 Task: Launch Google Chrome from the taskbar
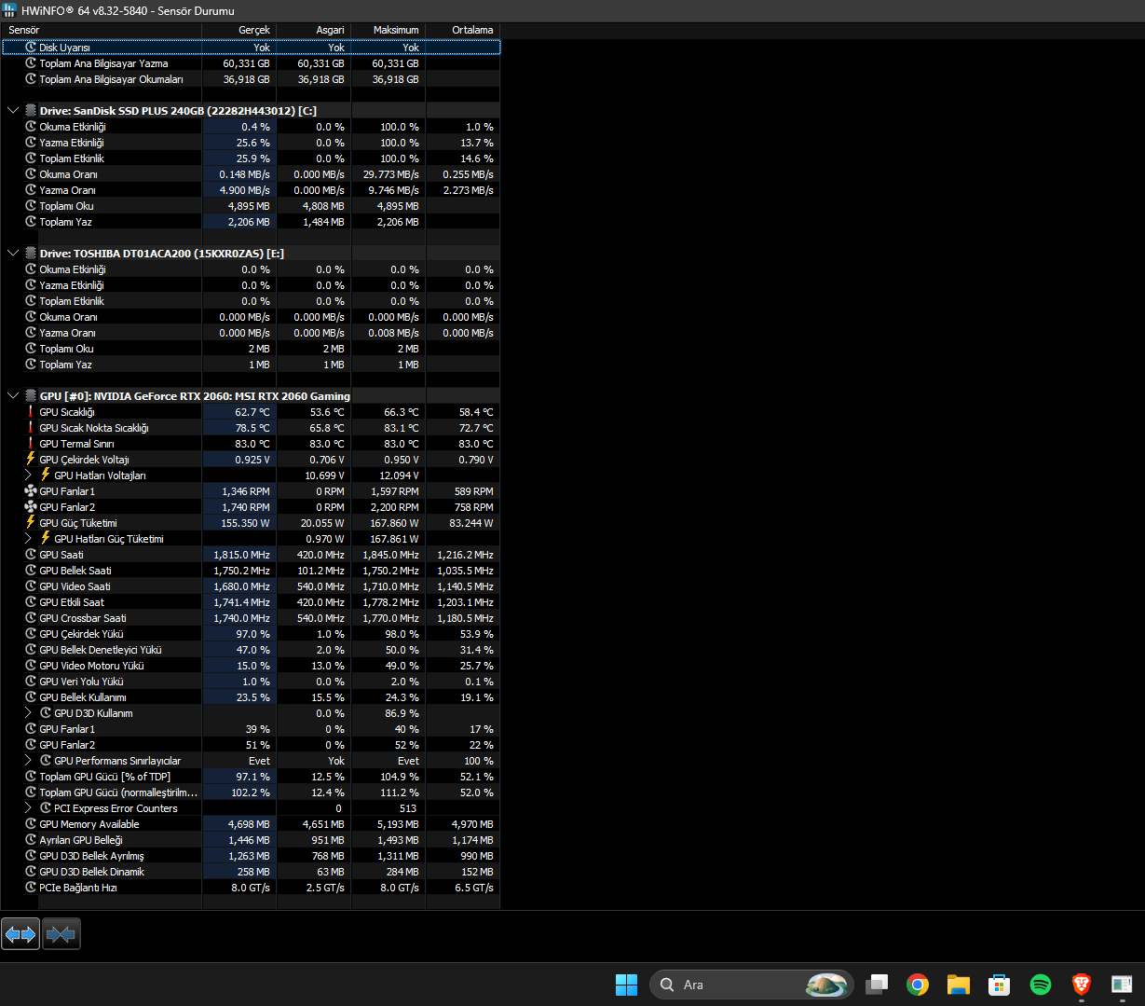918,985
